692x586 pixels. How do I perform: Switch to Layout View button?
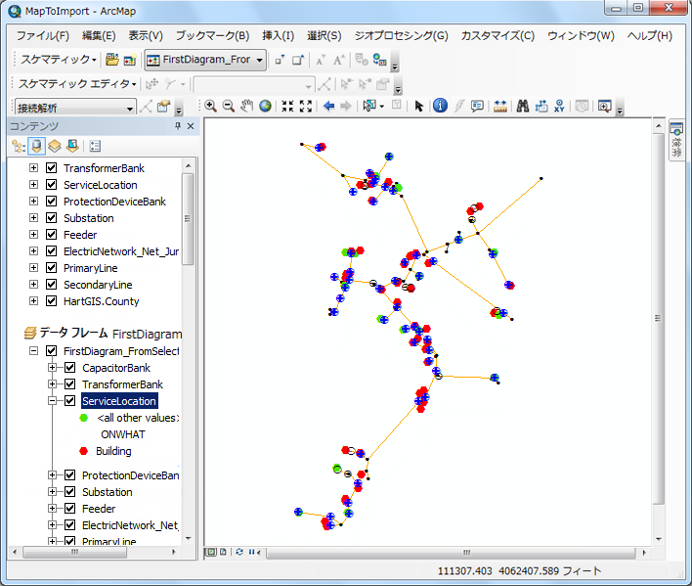[223, 552]
